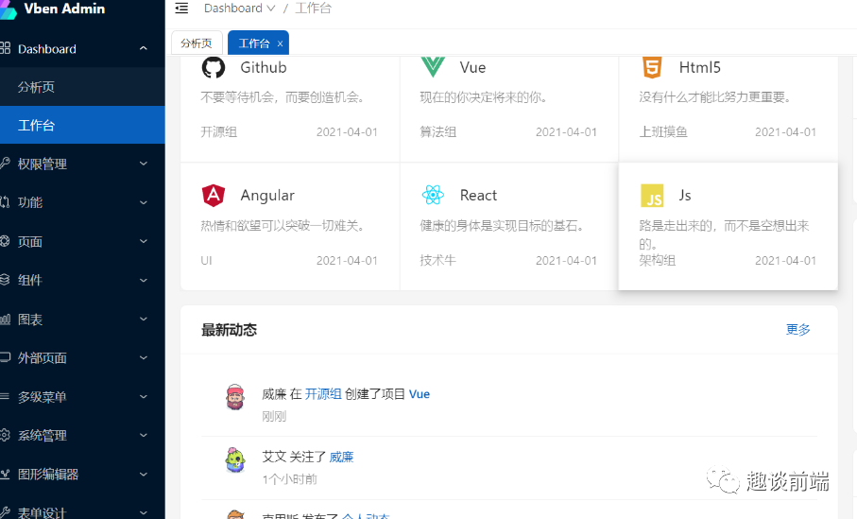Click avatar of 艾文 in 最新动态

(235, 460)
